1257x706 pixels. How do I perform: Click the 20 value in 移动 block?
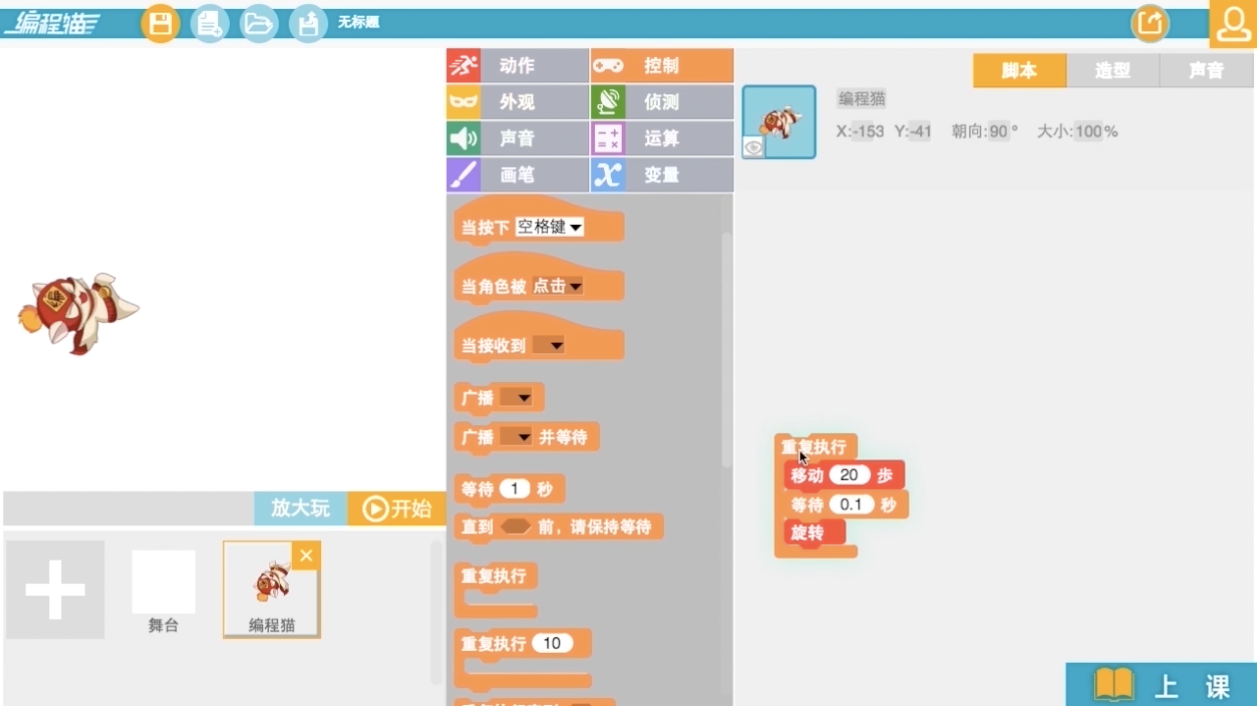point(849,475)
